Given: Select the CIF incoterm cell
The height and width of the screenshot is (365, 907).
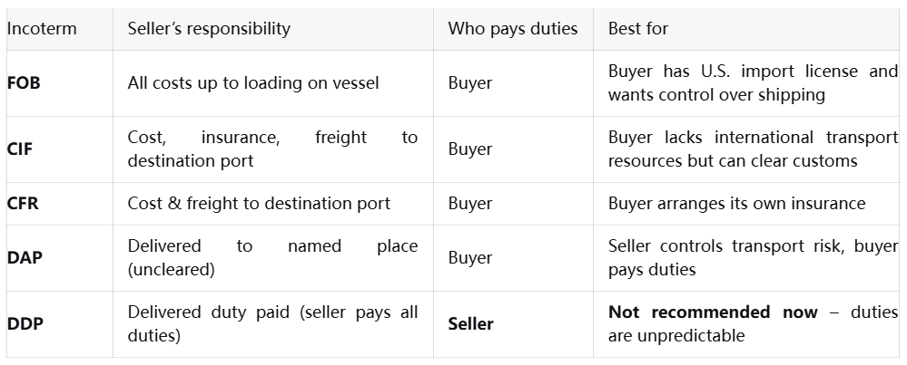Looking at the screenshot, I should click(20, 149).
